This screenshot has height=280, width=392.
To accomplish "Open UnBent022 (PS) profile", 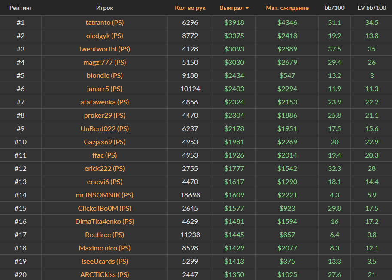I will tap(105, 129).
